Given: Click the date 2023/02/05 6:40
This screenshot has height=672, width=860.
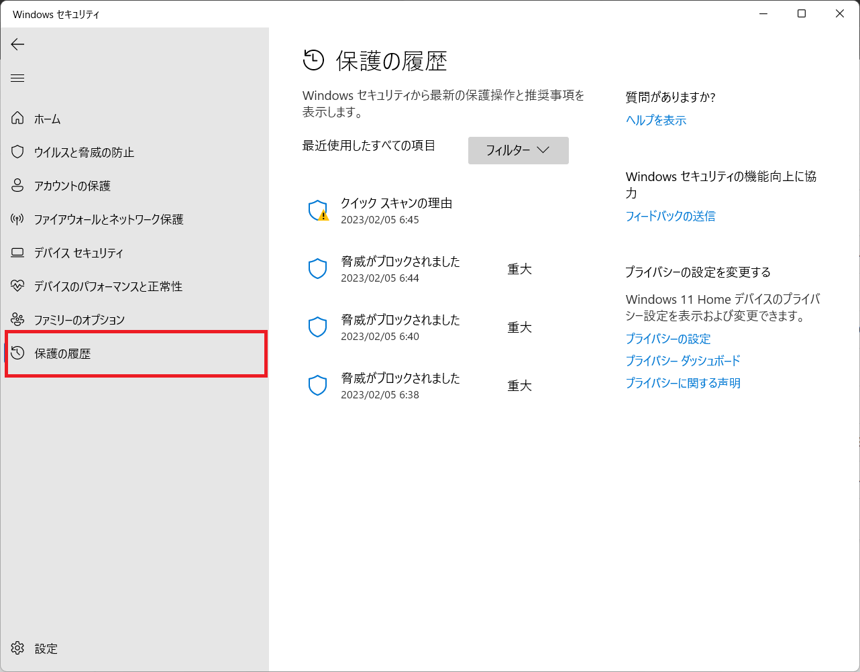Looking at the screenshot, I should click(380, 337).
